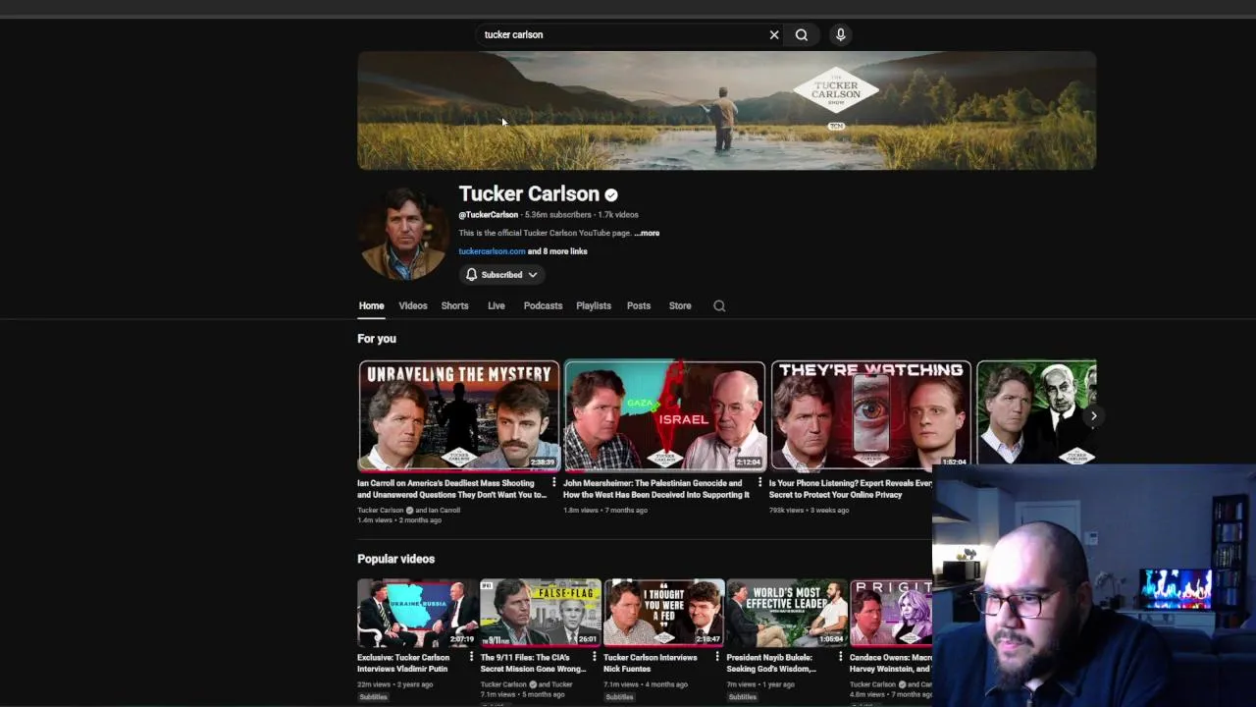Click the '5.36m subscribers' count
The width and height of the screenshot is (1256, 707).
pos(558,214)
